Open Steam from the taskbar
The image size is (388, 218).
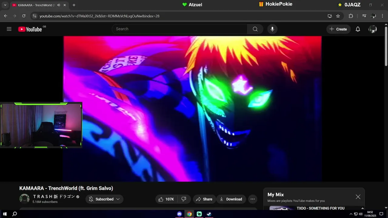pos(209,214)
